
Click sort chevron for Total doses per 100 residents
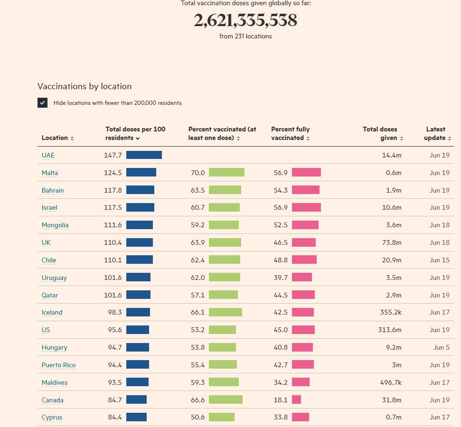coord(138,138)
